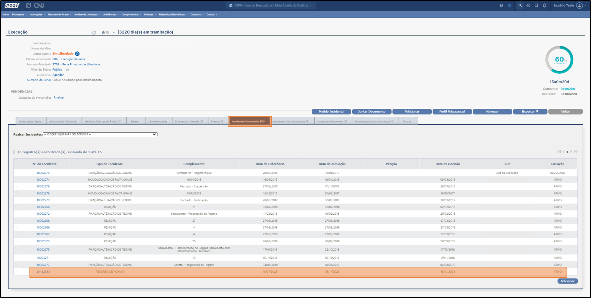This screenshot has width=591, height=298.
Task: Open the Relatórios/Estatísticas menu
Action: (173, 14)
